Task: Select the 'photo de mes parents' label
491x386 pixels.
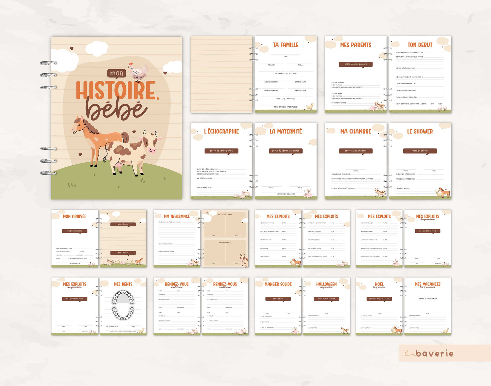Action: point(355,64)
